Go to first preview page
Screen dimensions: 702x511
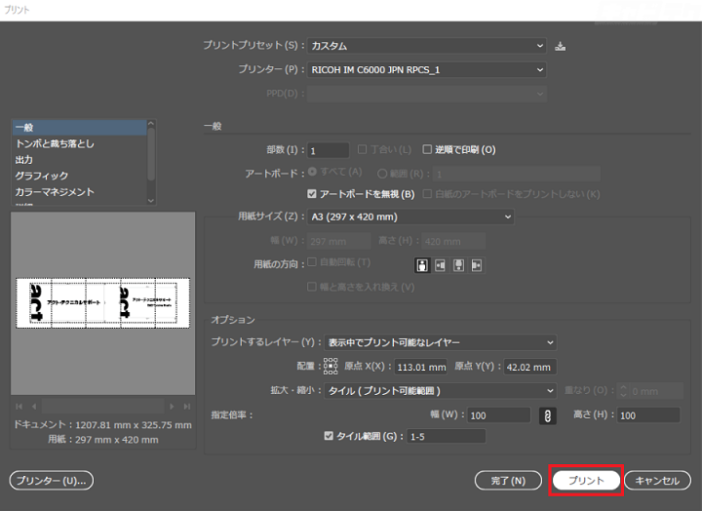tap(19, 407)
